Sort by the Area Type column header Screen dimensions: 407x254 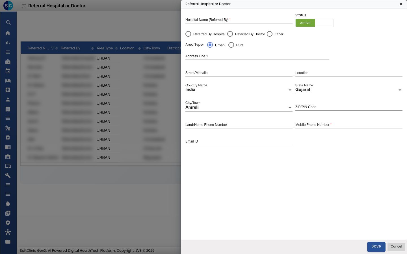click(x=105, y=48)
